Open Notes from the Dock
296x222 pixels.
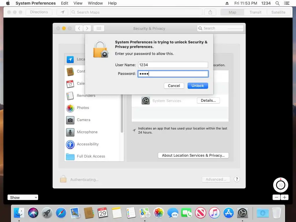click(x=117, y=213)
